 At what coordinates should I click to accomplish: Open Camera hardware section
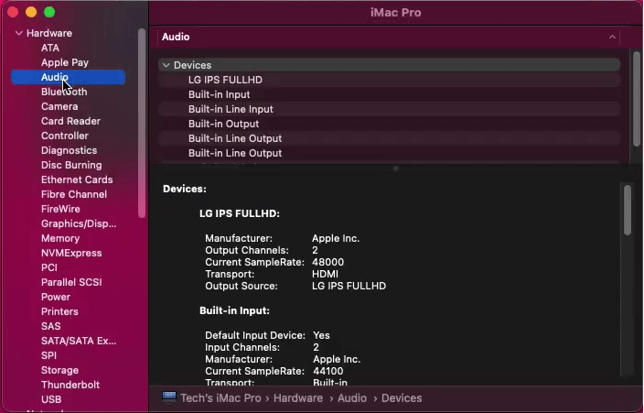(x=59, y=106)
